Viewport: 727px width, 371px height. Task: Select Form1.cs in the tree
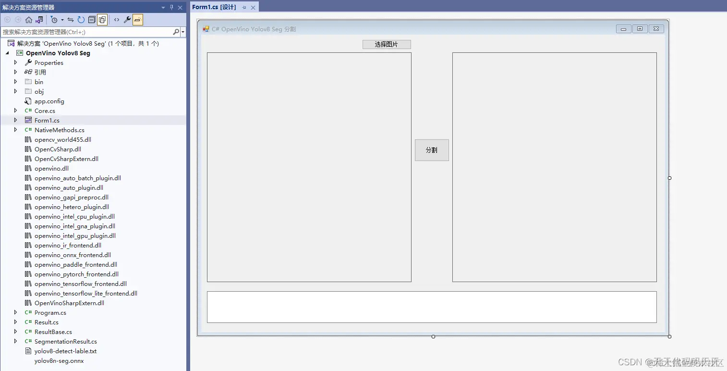point(47,120)
